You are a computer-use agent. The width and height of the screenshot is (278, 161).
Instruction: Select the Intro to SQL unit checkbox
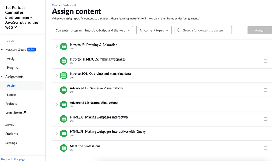click(265, 75)
